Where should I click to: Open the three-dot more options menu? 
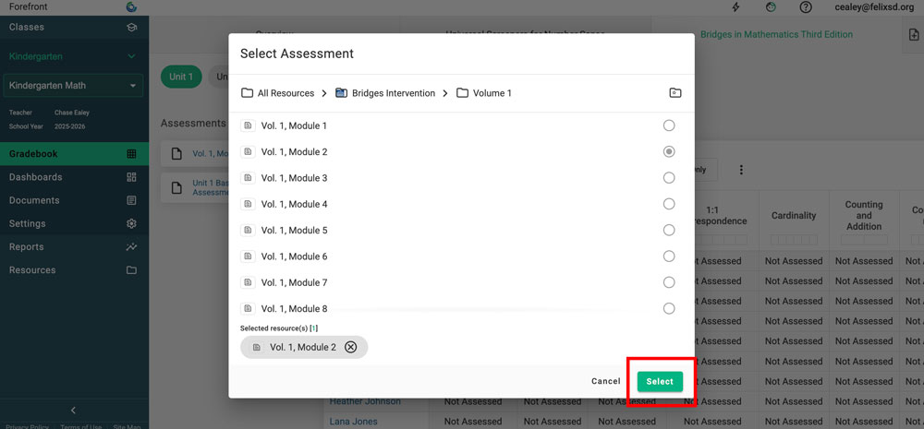point(741,170)
